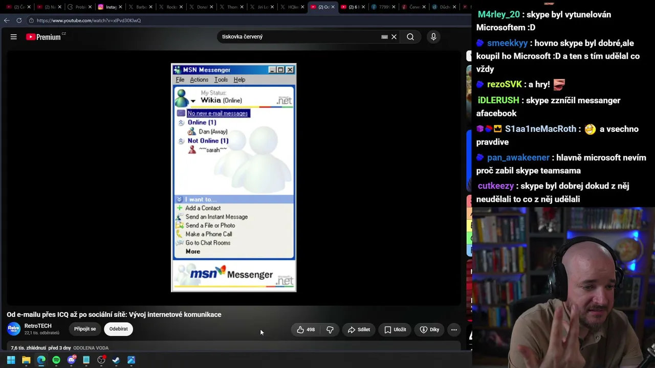Share the video with Sdílet
Screen dimensions: 655x368
pyautogui.click(x=359, y=330)
